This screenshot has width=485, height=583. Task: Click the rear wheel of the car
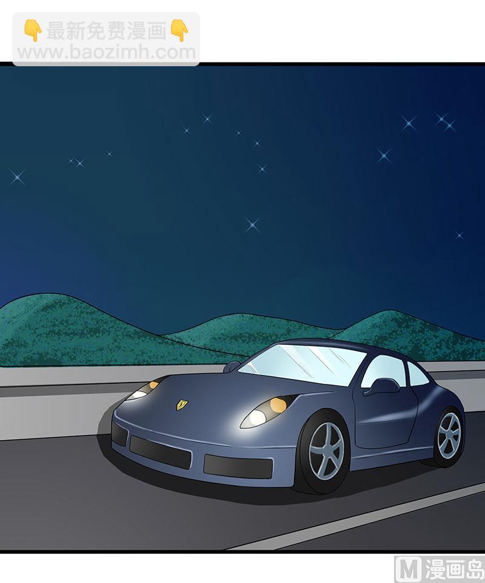[449, 435]
